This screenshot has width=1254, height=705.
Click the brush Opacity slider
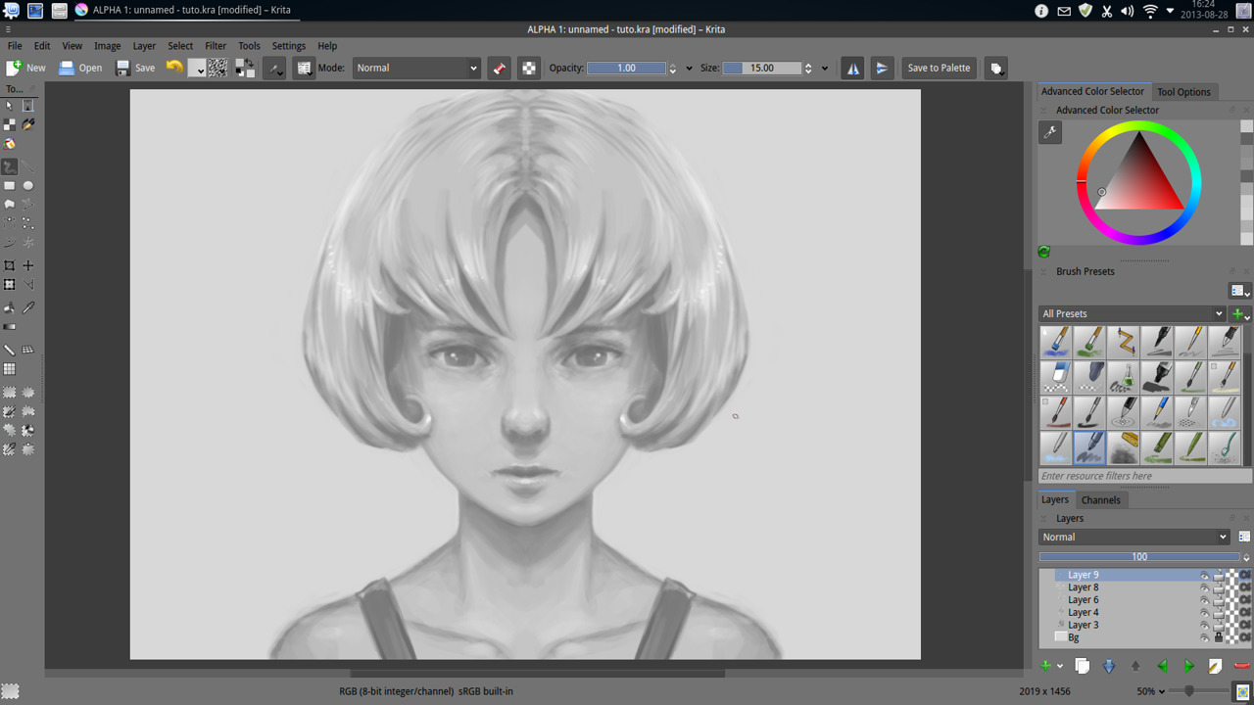[x=626, y=69]
